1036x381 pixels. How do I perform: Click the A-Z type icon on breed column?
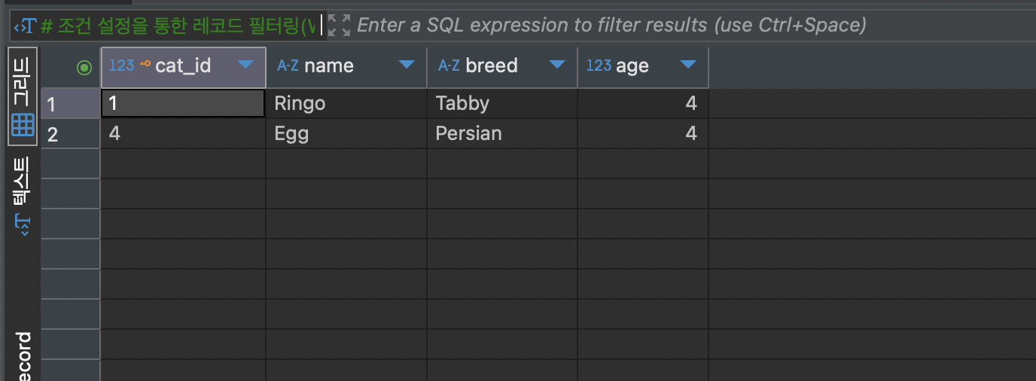point(449,66)
